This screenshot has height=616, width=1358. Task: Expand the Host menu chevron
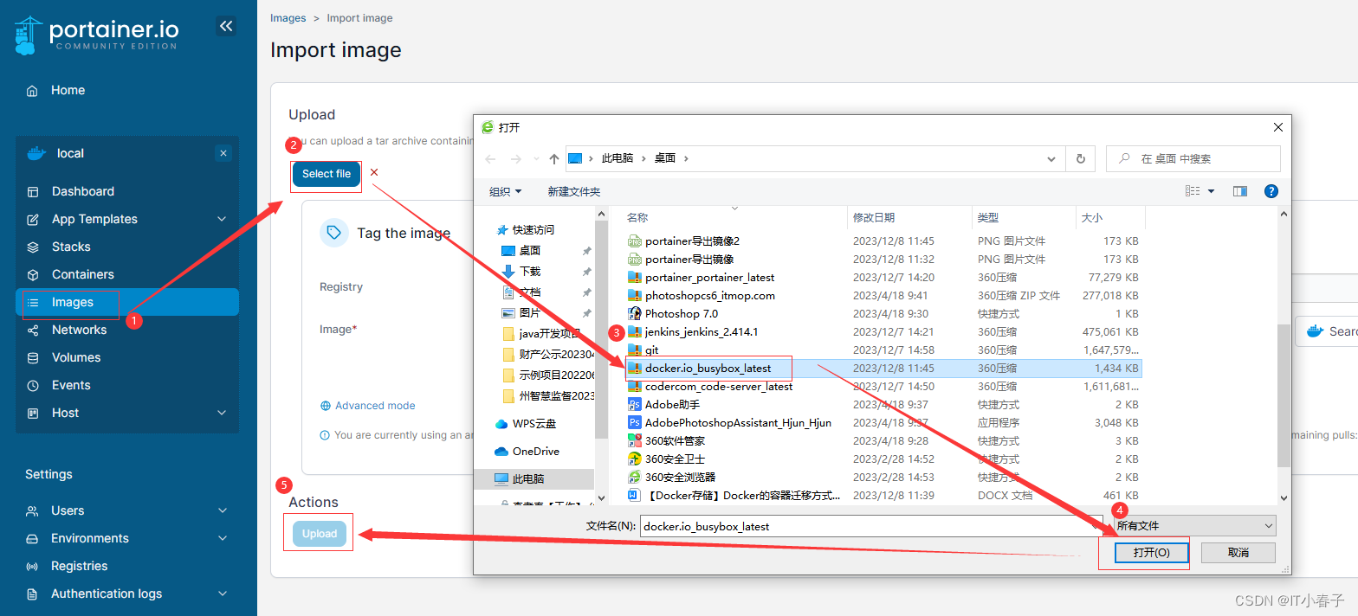click(222, 413)
